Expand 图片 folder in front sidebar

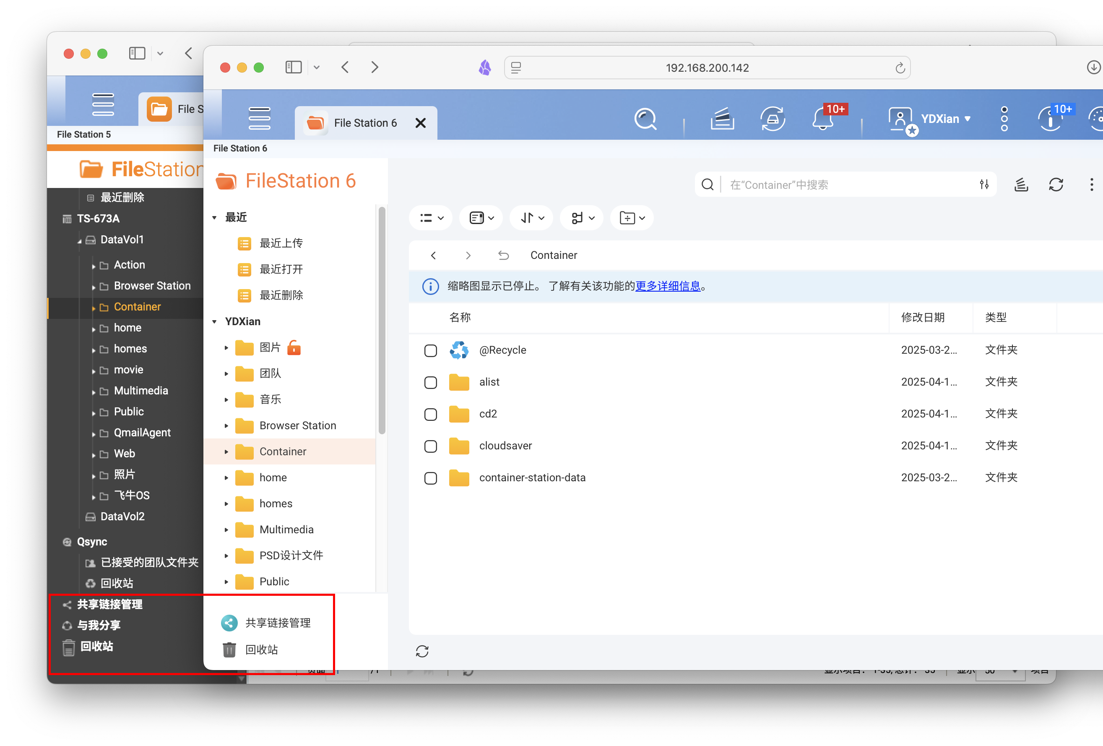click(226, 347)
